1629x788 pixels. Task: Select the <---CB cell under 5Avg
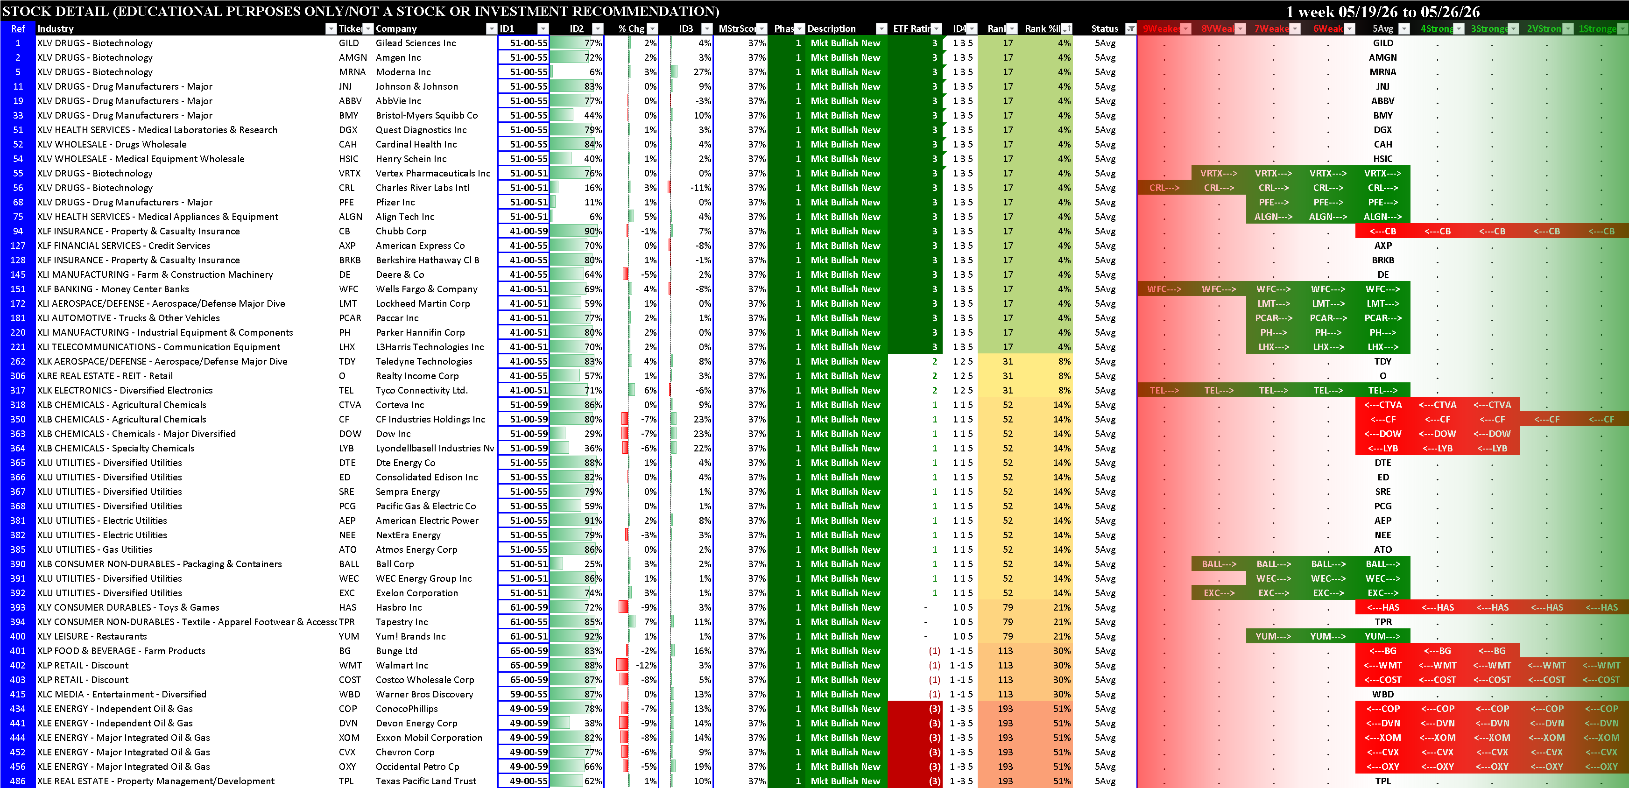click(x=1383, y=232)
